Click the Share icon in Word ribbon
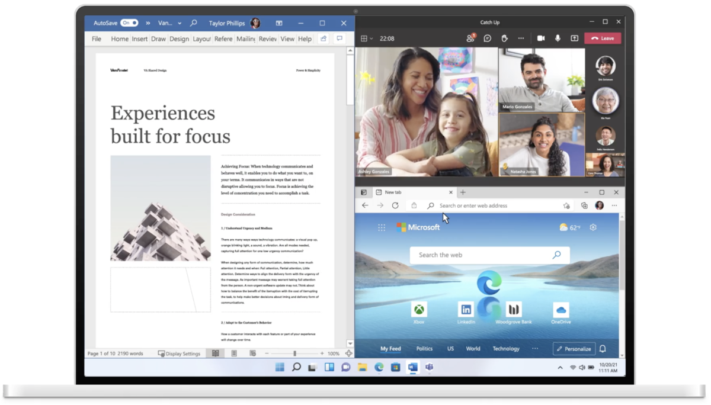 (x=324, y=38)
